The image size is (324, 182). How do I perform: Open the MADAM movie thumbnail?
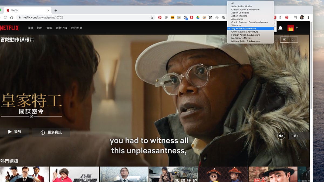point(74,174)
